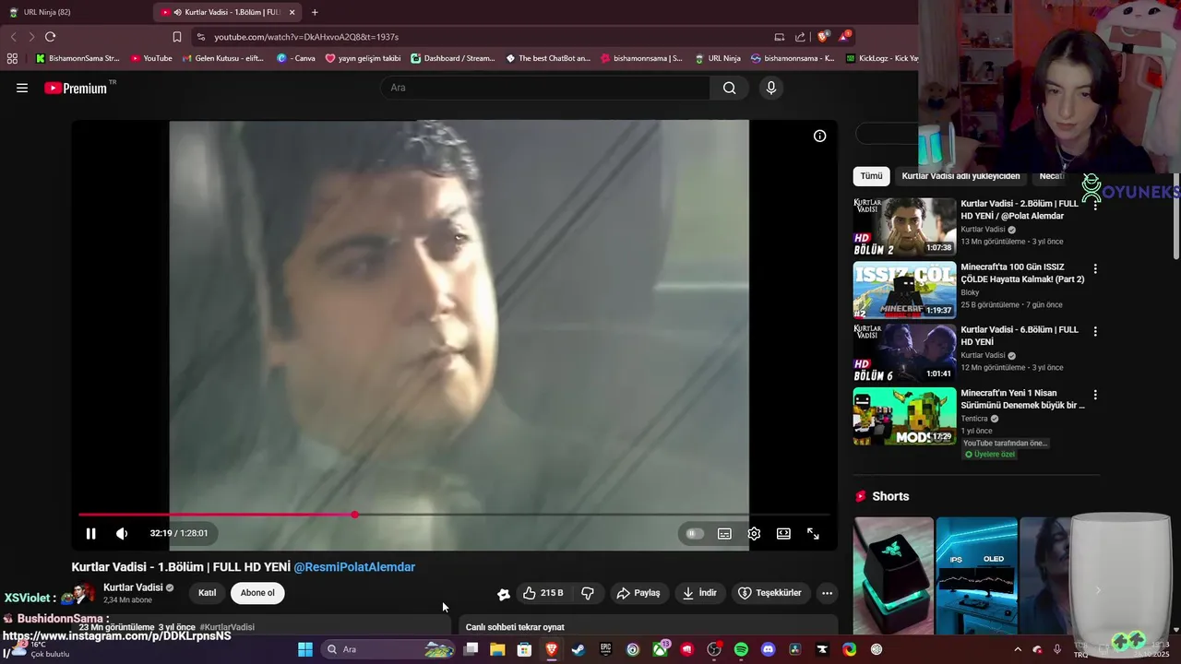Replay live chat via Canlı sohbeti tekrar oynat
This screenshot has width=1181, height=664.
pyautogui.click(x=515, y=627)
